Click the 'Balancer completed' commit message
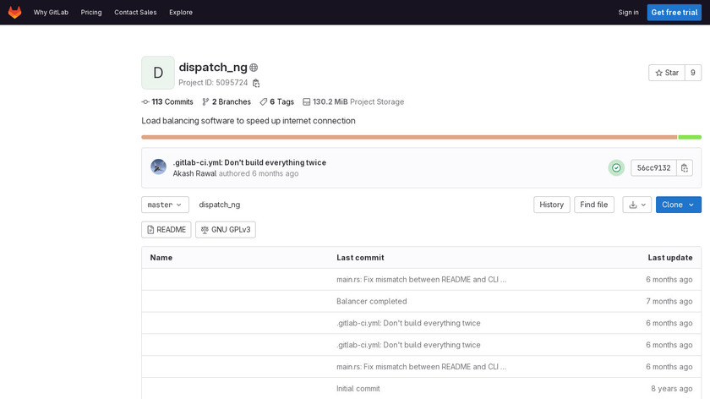The width and height of the screenshot is (710, 399). click(371, 301)
